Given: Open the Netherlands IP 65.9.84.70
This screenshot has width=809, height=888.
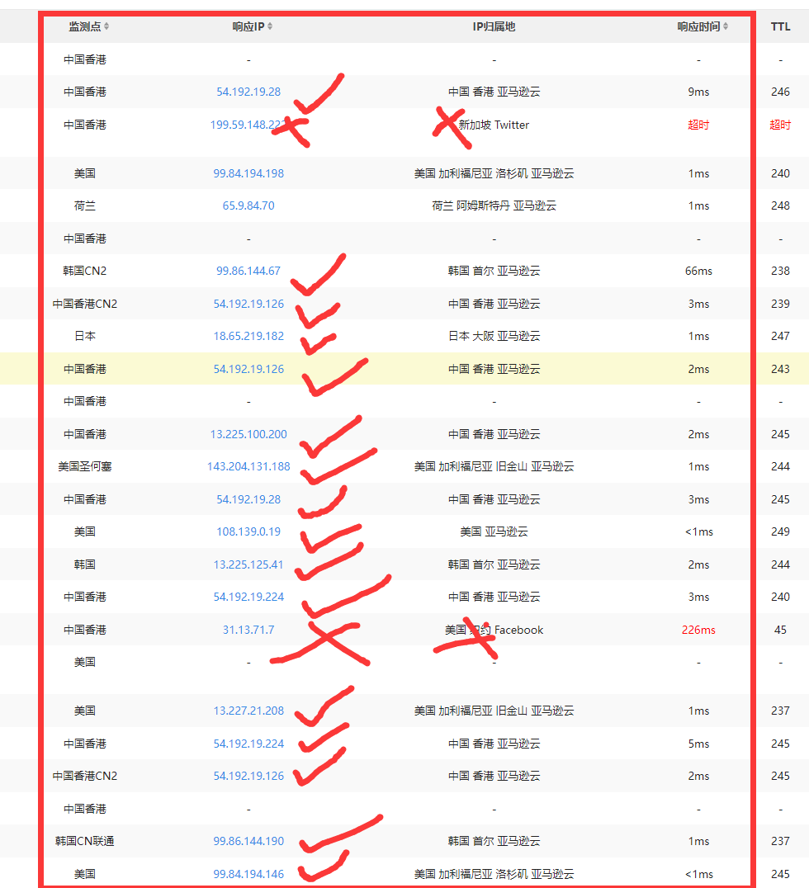Looking at the screenshot, I should point(248,205).
